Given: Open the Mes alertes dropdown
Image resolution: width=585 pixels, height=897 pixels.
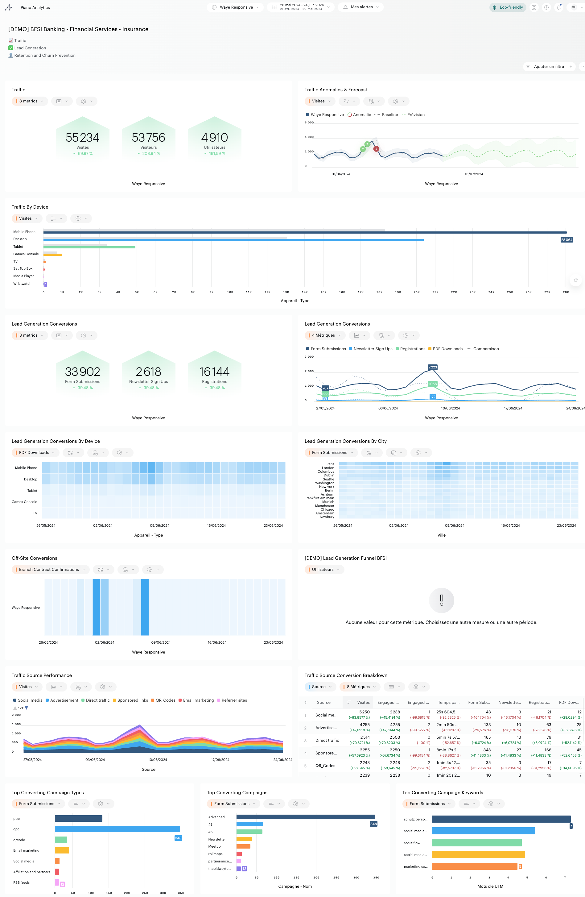Looking at the screenshot, I should point(360,7).
